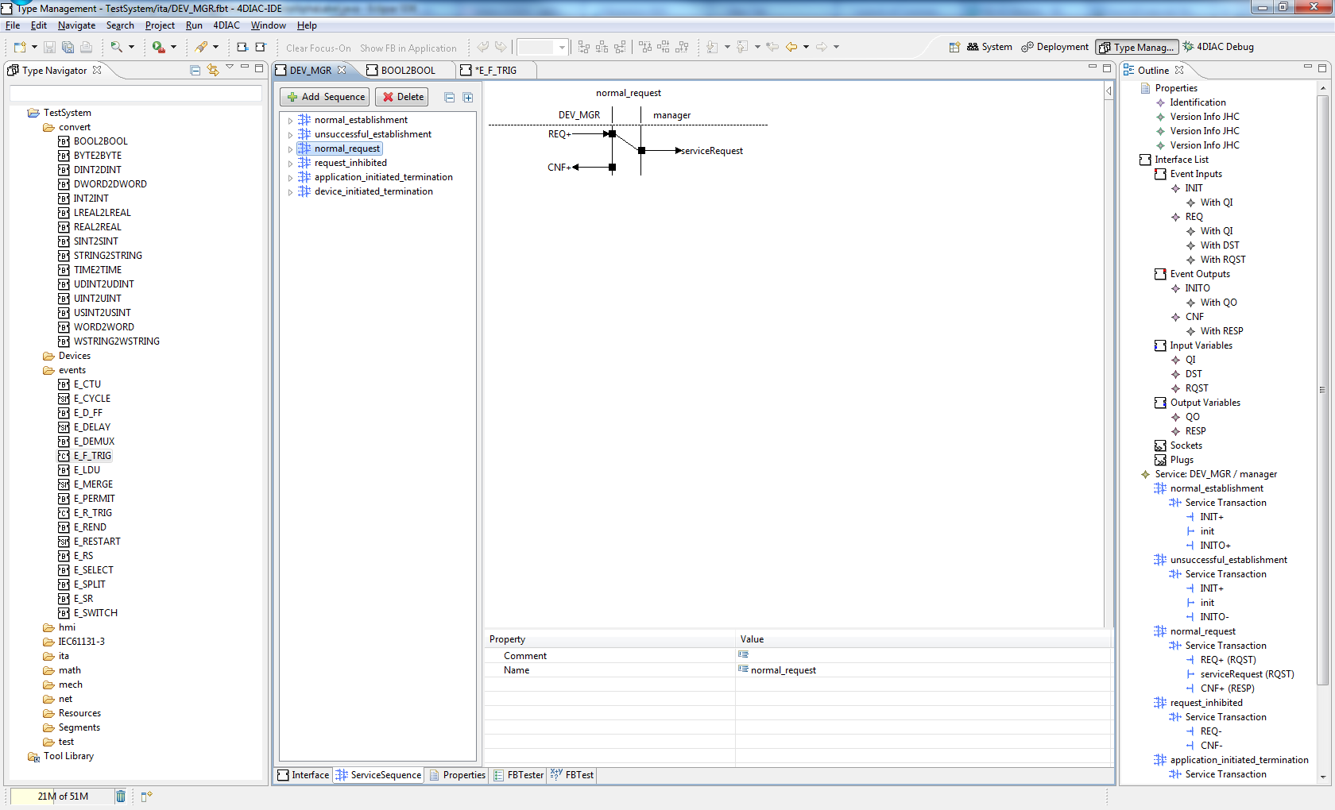This screenshot has width=1335, height=810.
Task: Click the Open Perspective icon
Action: tap(954, 48)
